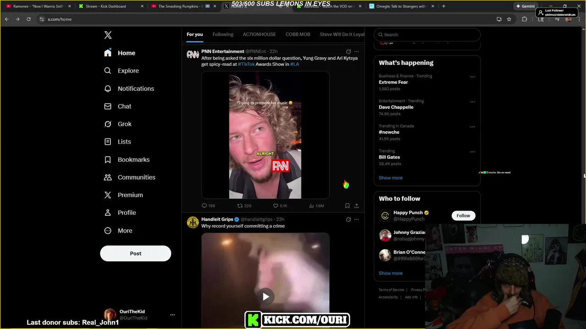Open Handleit Grips profile avatar

tap(193, 223)
